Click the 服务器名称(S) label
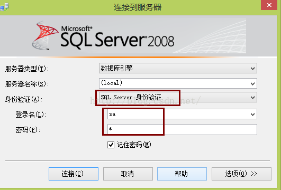Image resolution: width=281 pixels, height=190 pixels. [27, 84]
